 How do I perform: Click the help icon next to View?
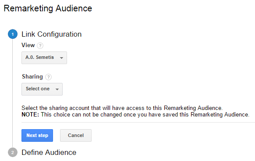click(x=40, y=45)
